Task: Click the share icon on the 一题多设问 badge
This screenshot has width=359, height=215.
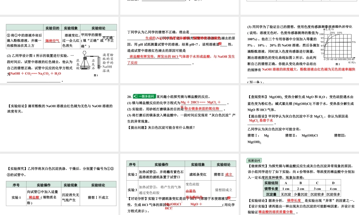Action: point(135,96)
